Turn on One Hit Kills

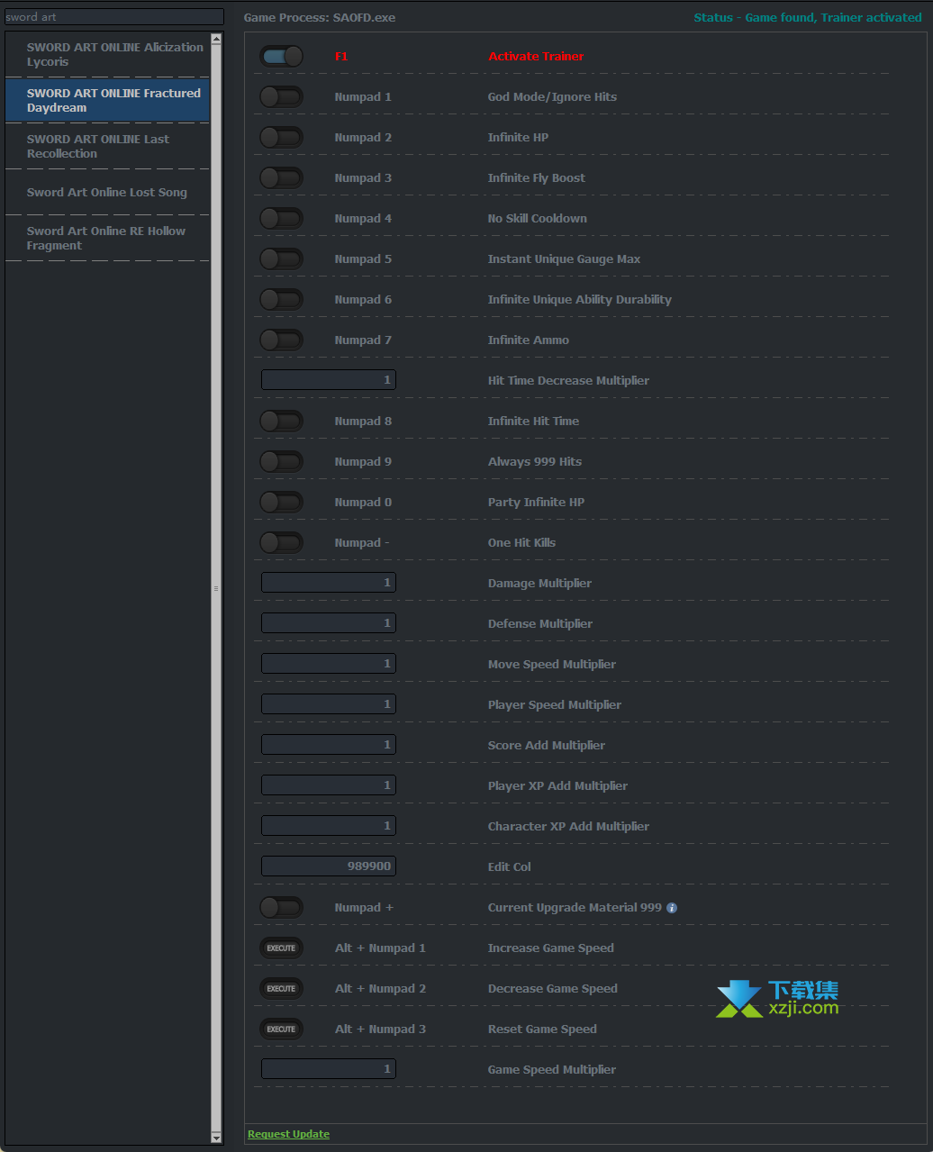pyautogui.click(x=281, y=542)
